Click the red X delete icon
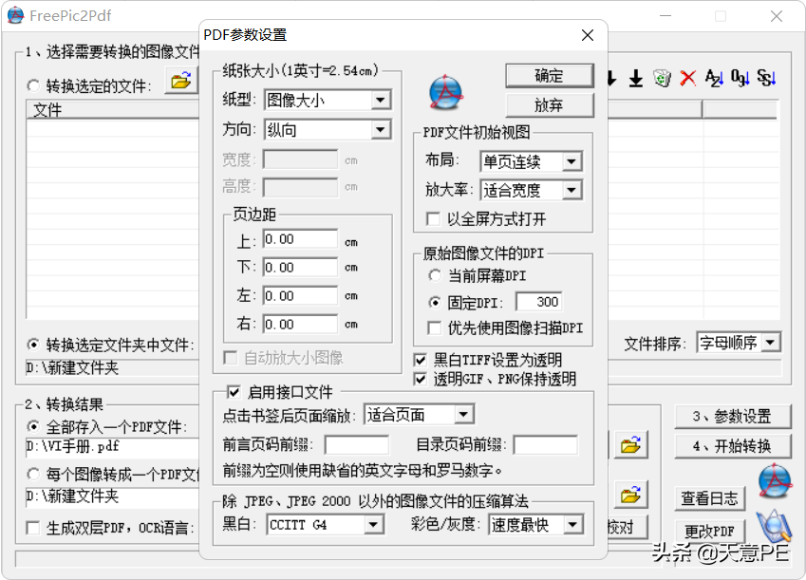 click(687, 78)
